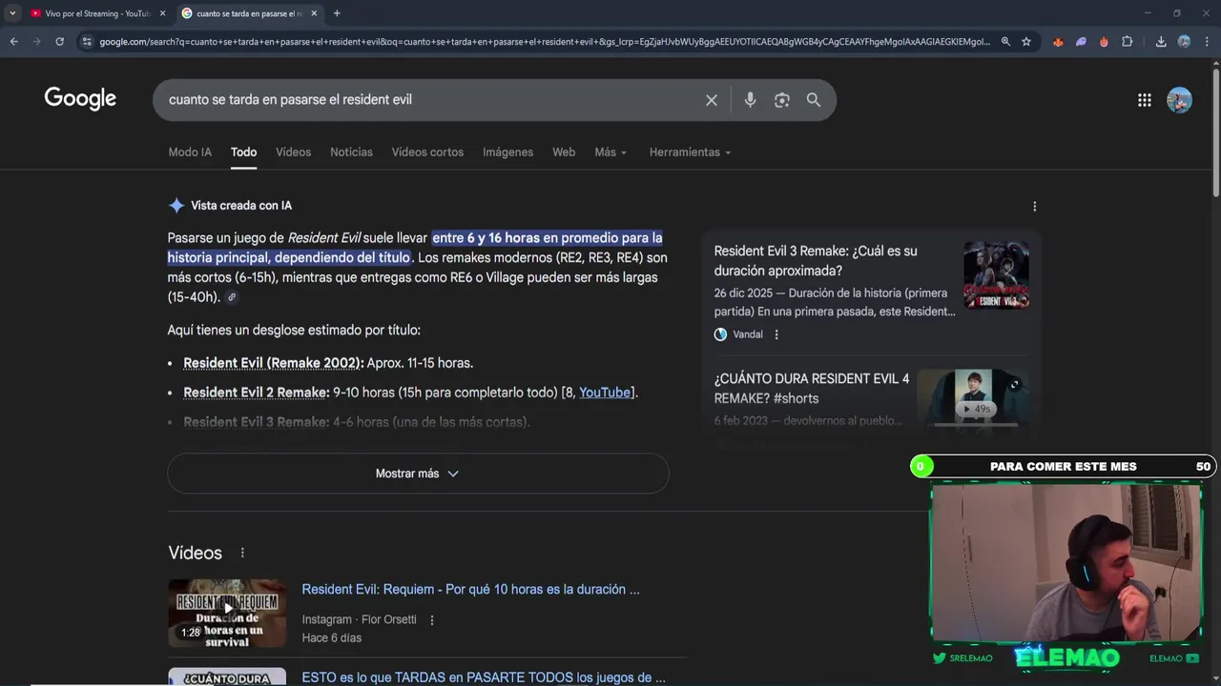Open the Extensions puzzle menu
Screen dimensions: 1221x686
(x=1128, y=42)
